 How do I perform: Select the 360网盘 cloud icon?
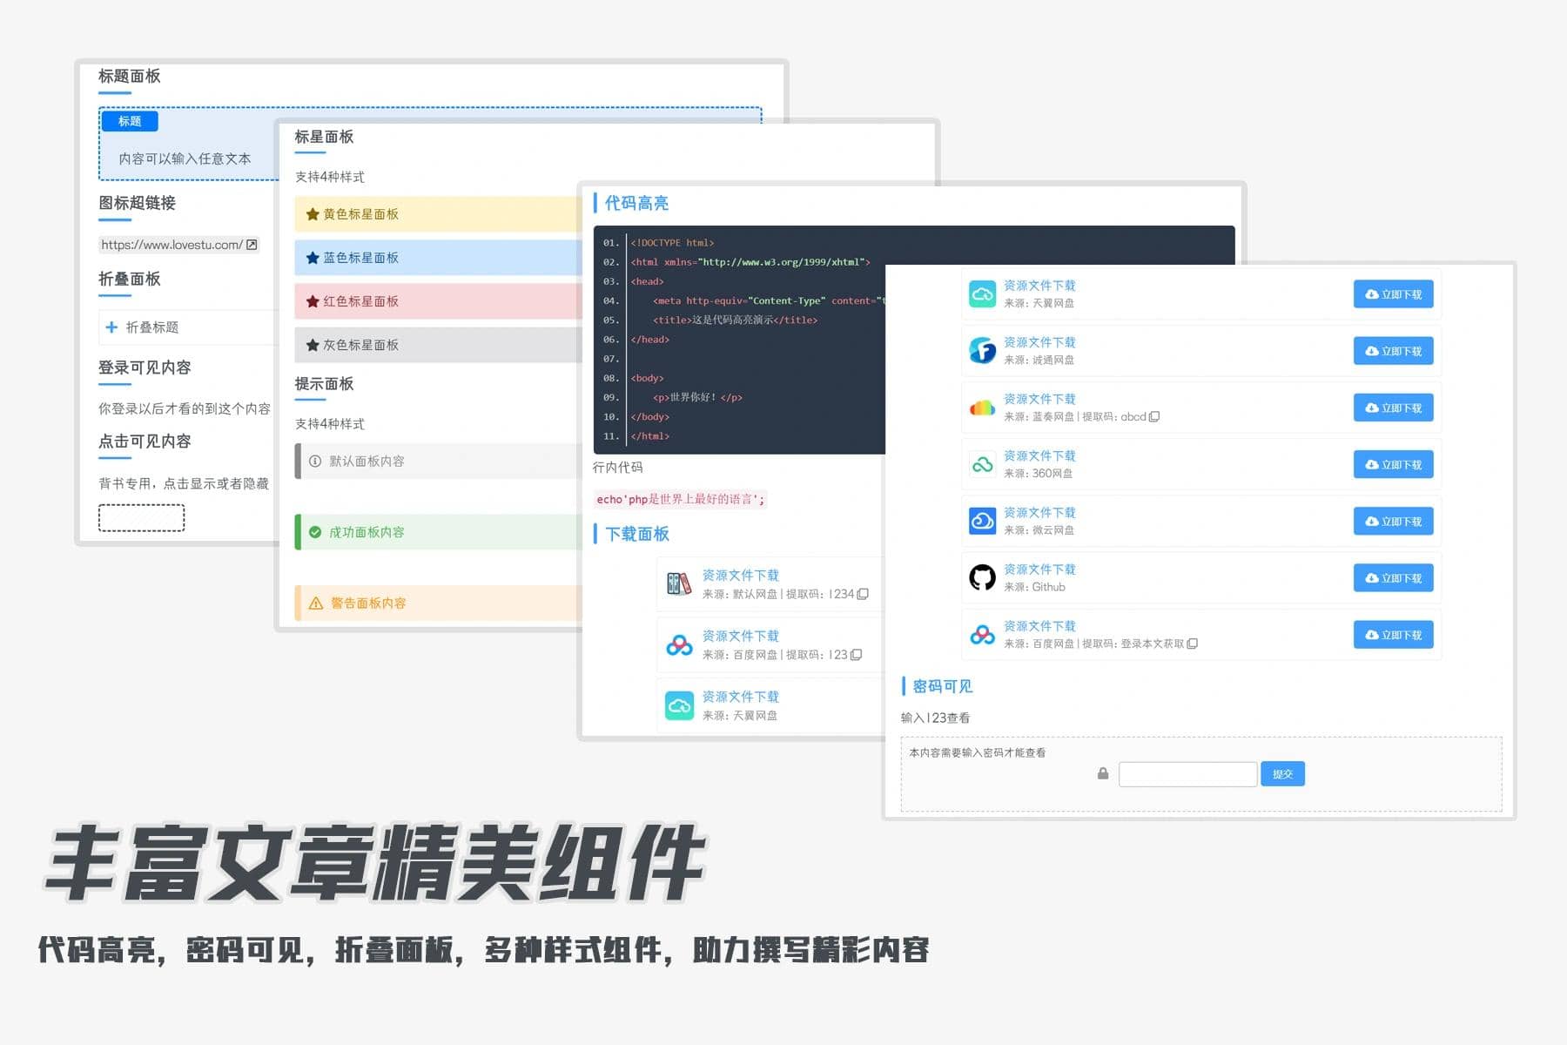coord(982,464)
